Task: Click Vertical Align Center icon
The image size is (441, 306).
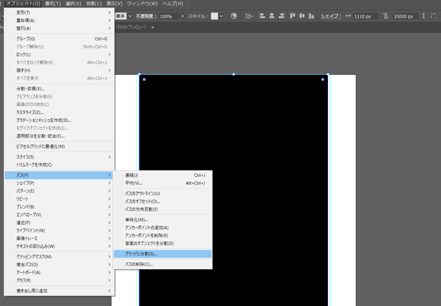Action: pyautogui.click(x=302, y=16)
